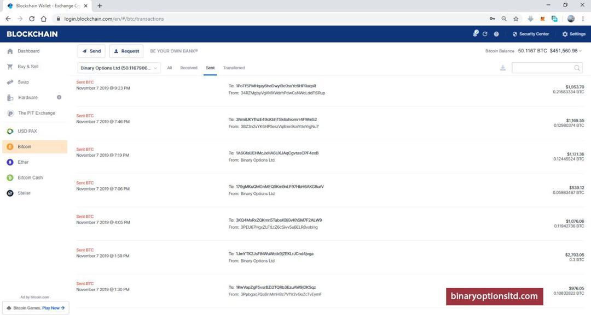Image resolution: width=591 pixels, height=315 pixels.
Task: Click the Ether coin icon
Action: (10, 162)
